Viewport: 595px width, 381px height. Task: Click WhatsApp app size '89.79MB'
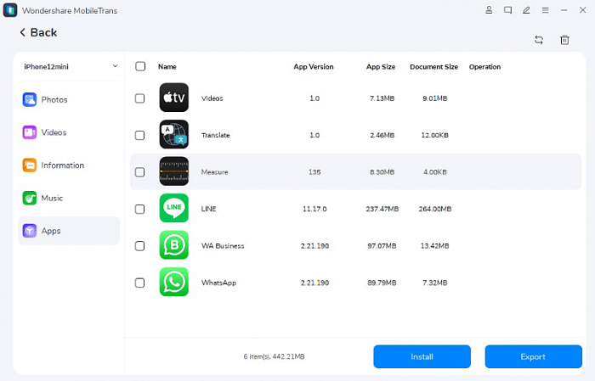382,283
